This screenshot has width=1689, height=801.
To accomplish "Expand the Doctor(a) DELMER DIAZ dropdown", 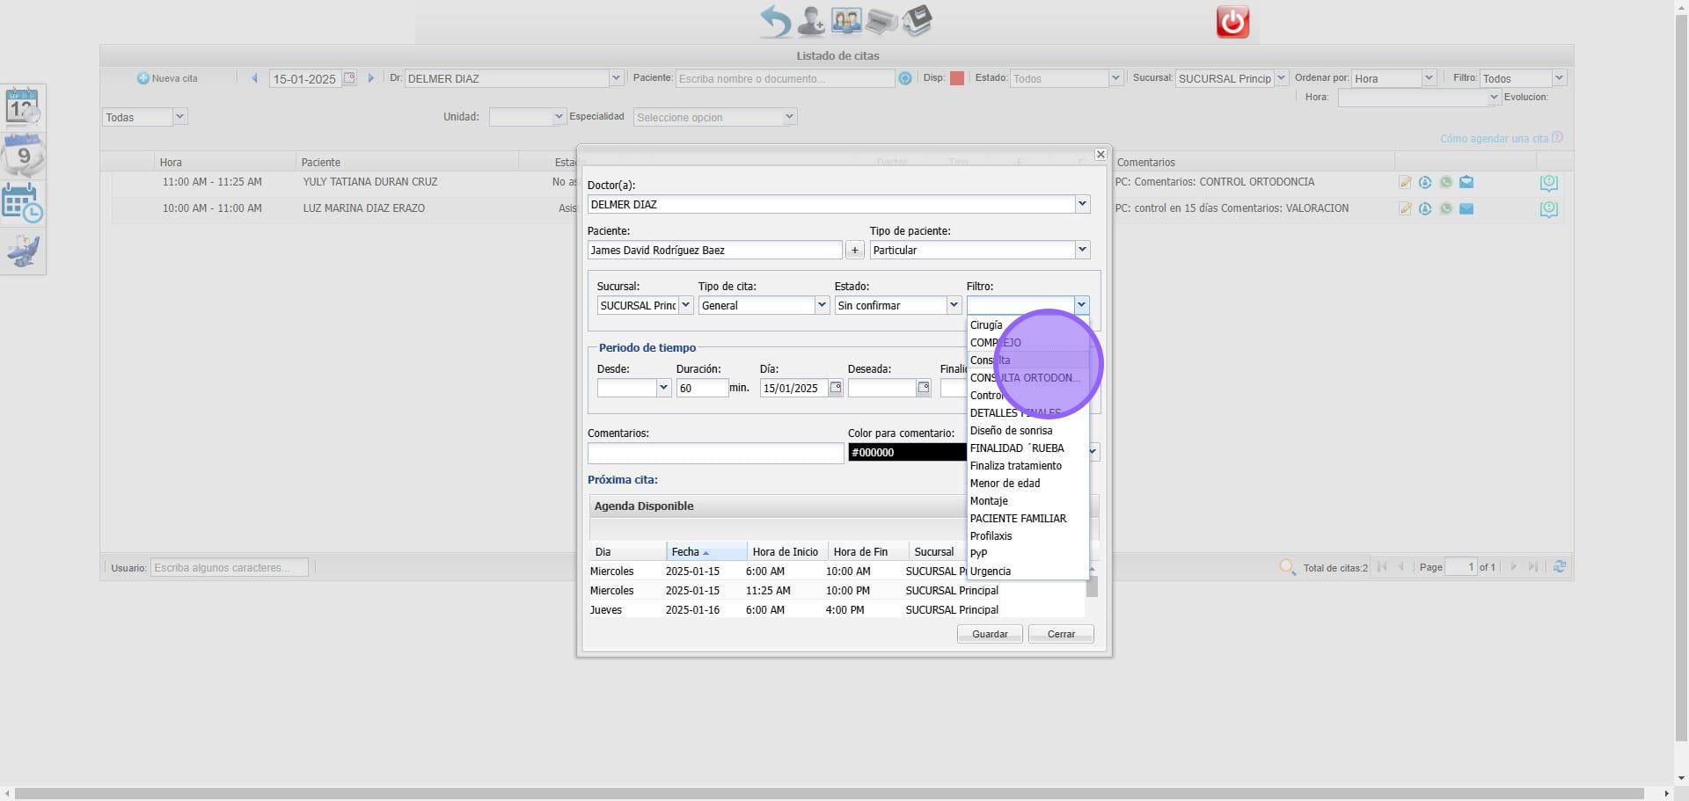I will (x=1082, y=204).
